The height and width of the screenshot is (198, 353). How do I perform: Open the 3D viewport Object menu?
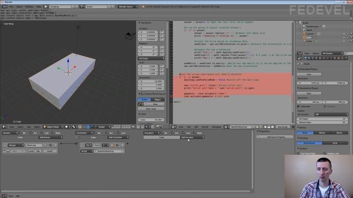37,127
